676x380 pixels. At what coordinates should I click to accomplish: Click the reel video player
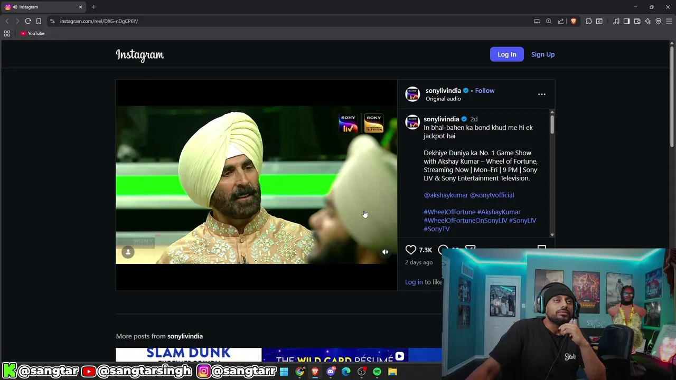(256, 185)
